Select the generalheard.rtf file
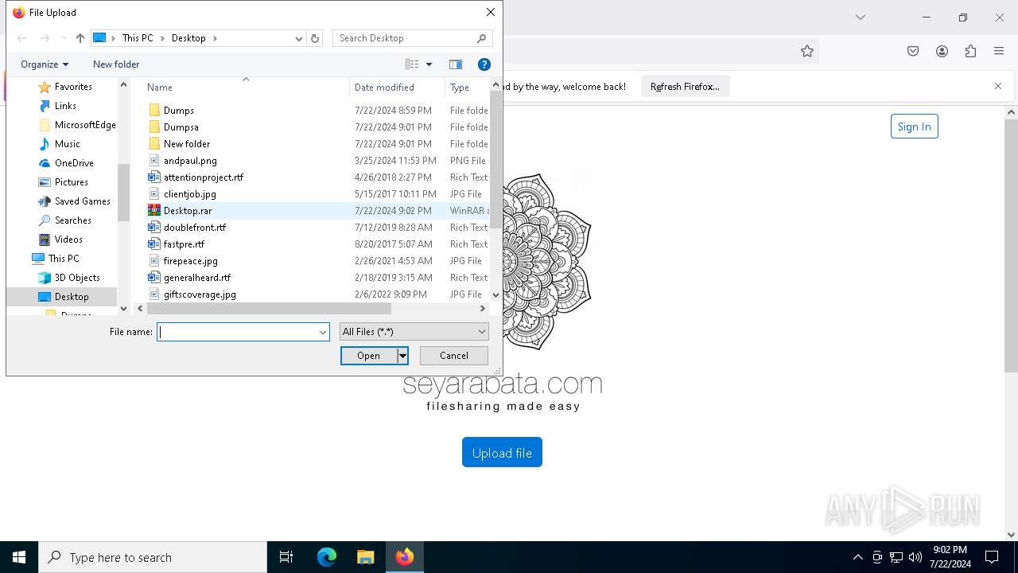 pyautogui.click(x=197, y=278)
